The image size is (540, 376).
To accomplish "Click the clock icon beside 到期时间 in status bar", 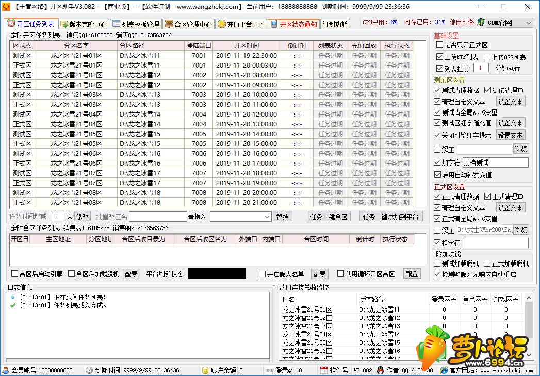I will pos(89,370).
